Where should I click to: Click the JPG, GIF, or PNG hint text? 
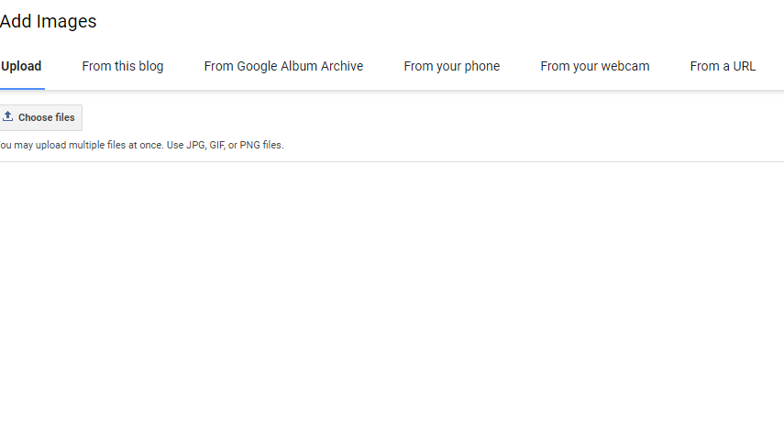coord(225,145)
